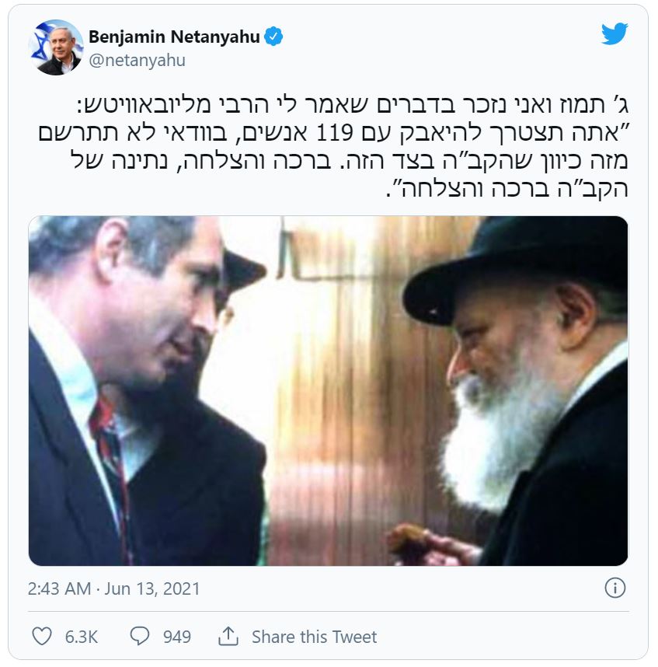Click the 6.3K likes count
This screenshot has width=658, height=667.
coord(82,637)
